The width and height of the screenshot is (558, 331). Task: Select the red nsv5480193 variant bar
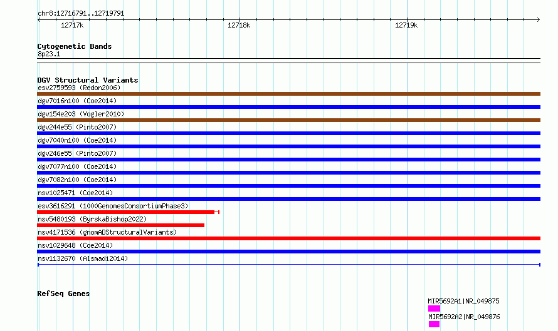(120, 225)
